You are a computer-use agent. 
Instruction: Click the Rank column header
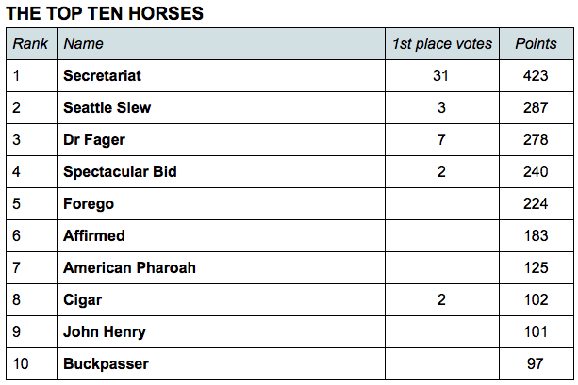click(31, 44)
